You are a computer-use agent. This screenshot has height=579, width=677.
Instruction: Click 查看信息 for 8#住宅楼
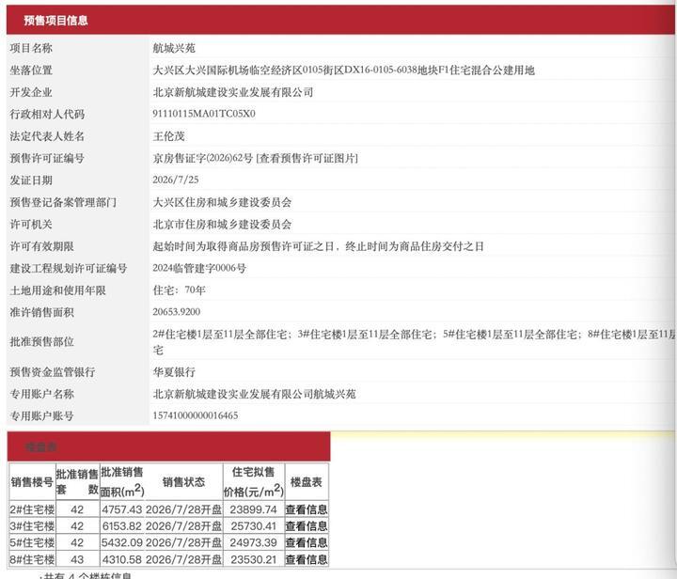pos(307,559)
